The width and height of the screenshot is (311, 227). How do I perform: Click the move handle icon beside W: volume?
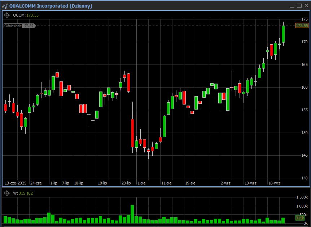(6, 193)
